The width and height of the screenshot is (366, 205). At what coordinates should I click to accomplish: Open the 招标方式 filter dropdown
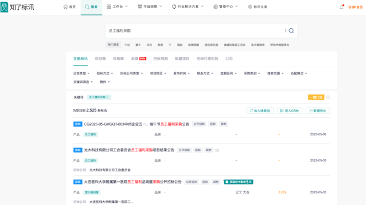[x=105, y=73]
